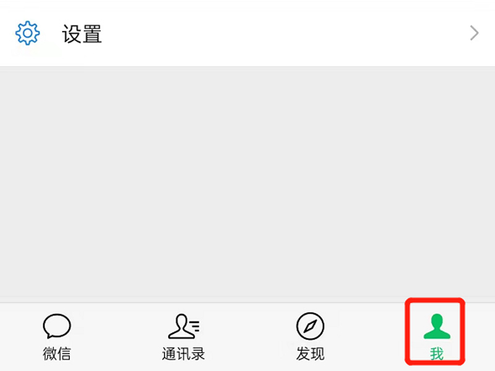
Task: Tap the 微信 chat bubble icon
Action: pyautogui.click(x=57, y=326)
